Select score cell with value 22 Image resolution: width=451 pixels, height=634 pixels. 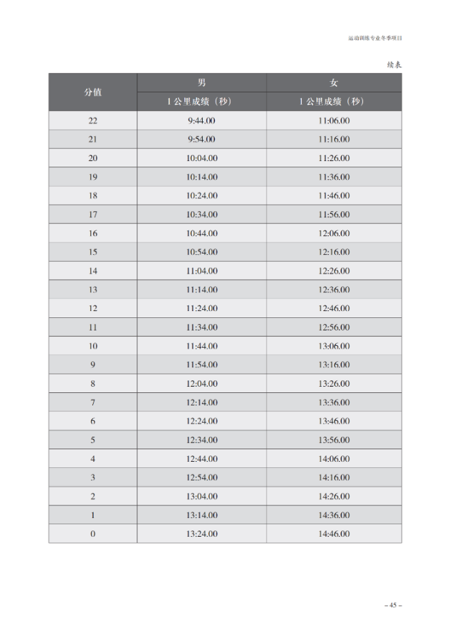pyautogui.click(x=93, y=121)
